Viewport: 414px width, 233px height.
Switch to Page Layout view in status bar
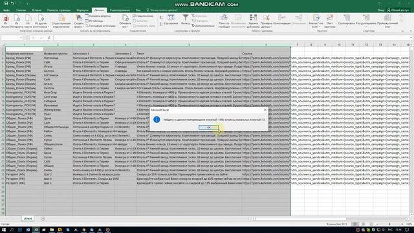click(x=364, y=224)
